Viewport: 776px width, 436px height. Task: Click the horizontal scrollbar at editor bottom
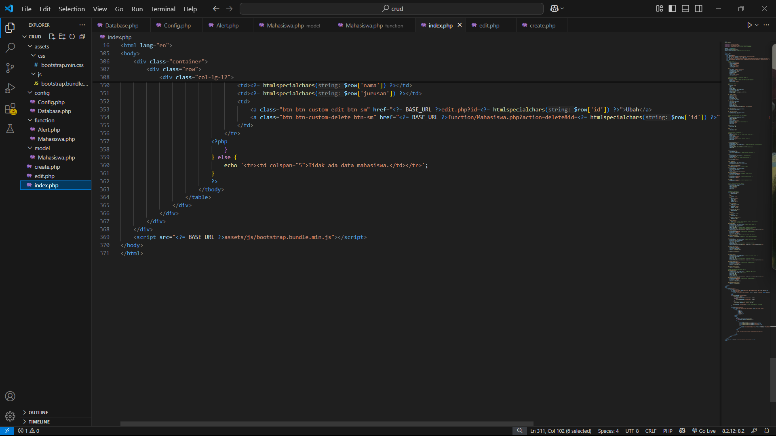tap(327, 423)
